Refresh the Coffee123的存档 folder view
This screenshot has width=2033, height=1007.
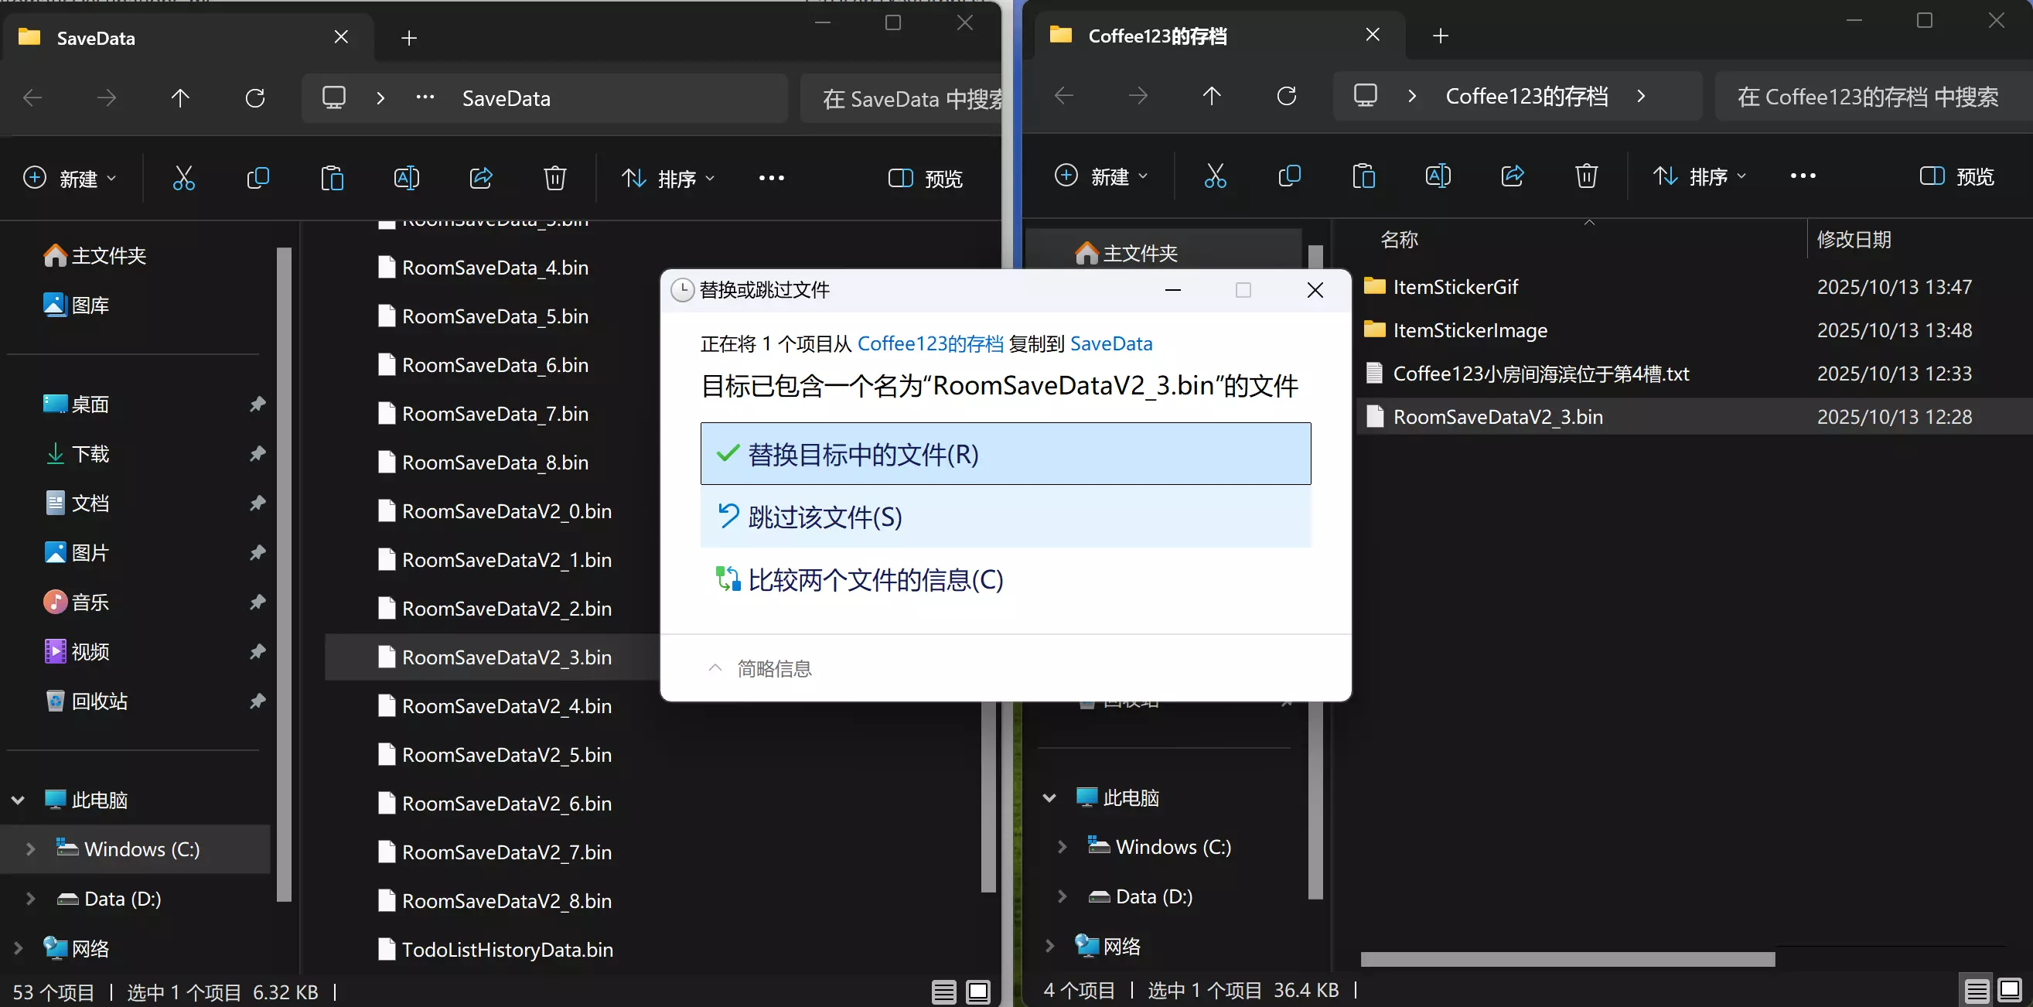point(1287,96)
